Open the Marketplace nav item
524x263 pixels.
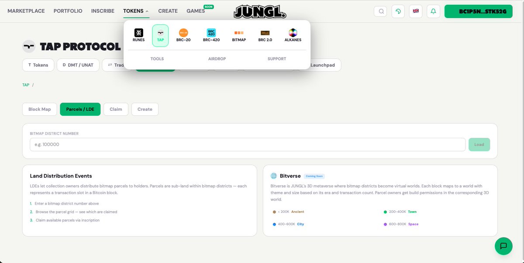pos(26,11)
